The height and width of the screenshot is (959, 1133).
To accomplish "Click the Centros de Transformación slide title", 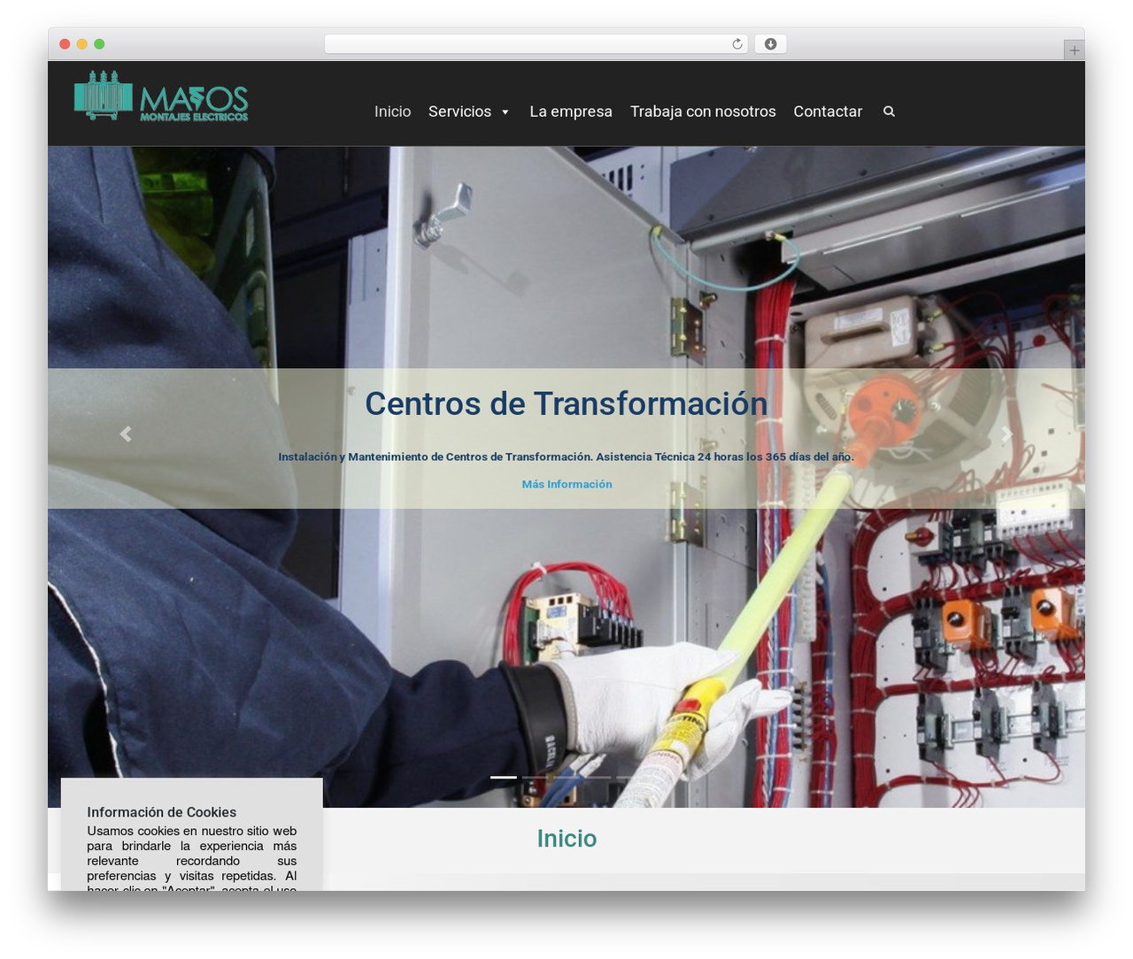I will tap(566, 403).
